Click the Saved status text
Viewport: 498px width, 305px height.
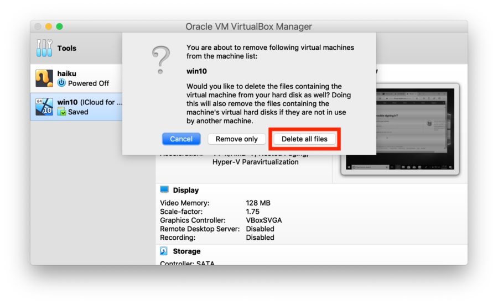(78, 112)
